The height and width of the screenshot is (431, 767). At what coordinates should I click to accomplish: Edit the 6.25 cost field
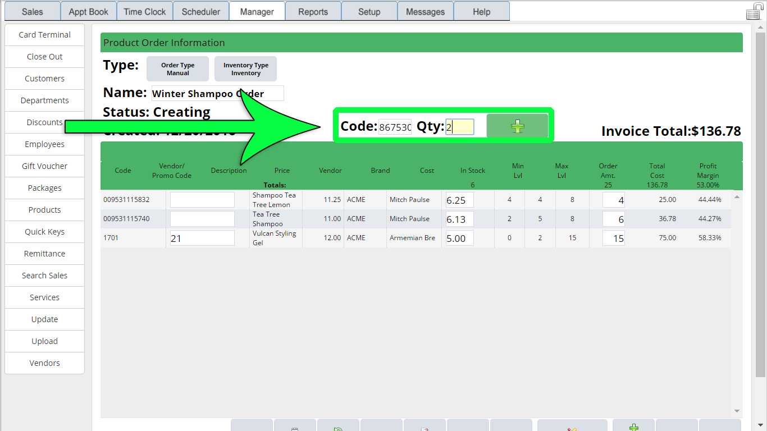coord(459,200)
